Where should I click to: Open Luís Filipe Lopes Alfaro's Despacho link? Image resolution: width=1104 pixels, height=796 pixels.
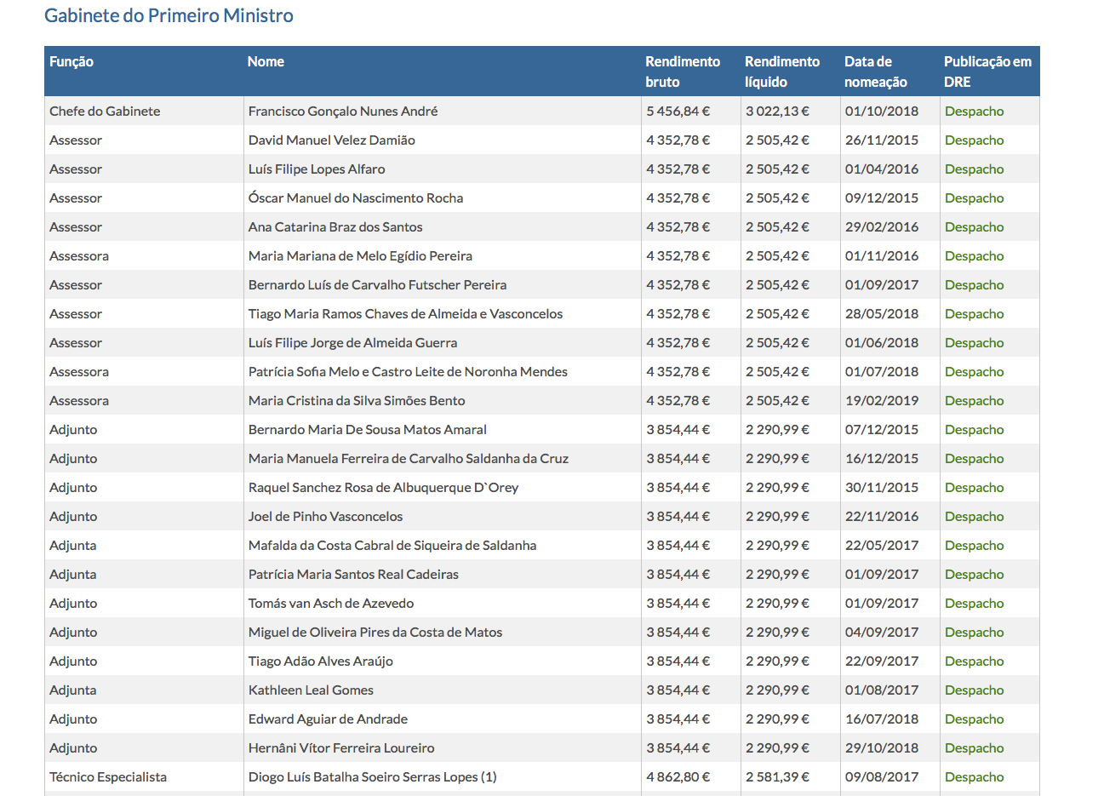974,169
